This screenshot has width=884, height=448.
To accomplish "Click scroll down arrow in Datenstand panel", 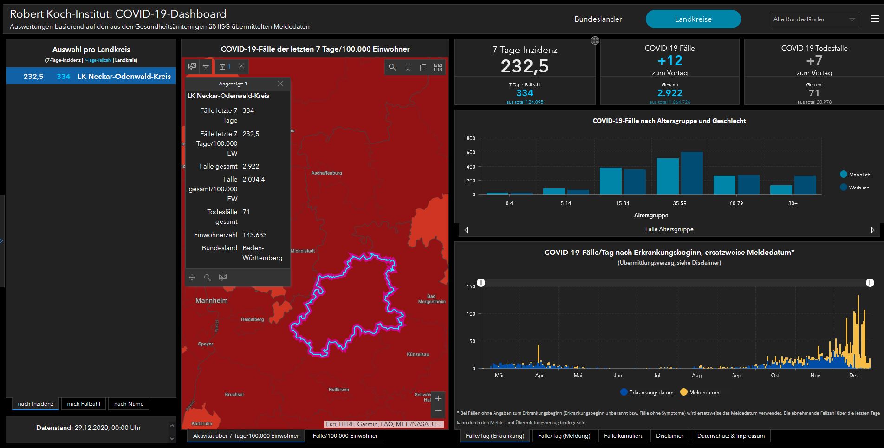I will [172, 438].
